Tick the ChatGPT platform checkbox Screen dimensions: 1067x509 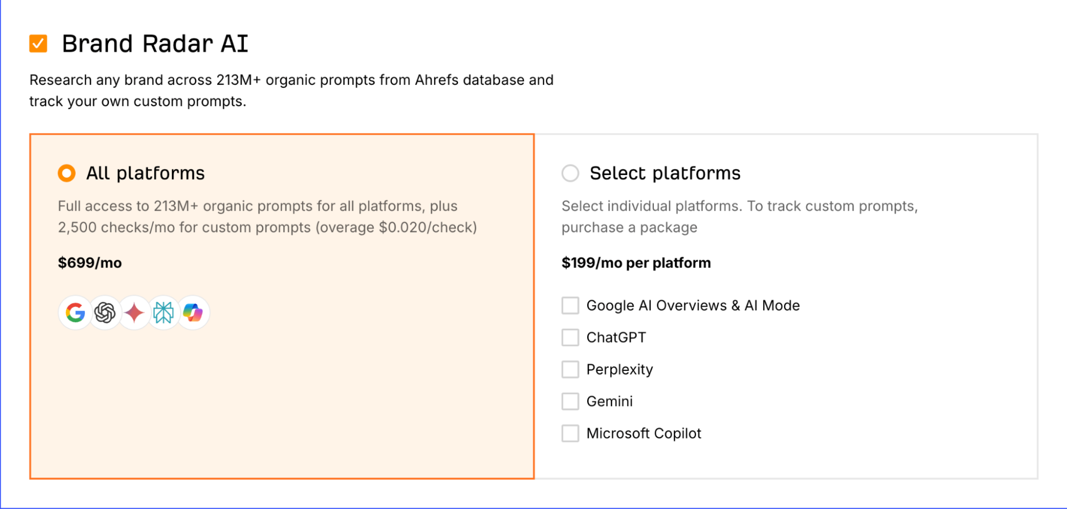(570, 338)
